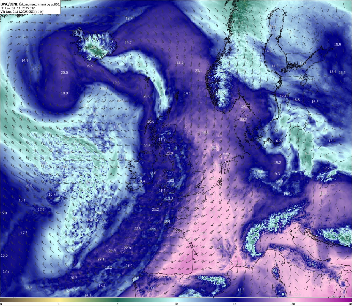The image size is (352, 306).
Task: Click the 'UWC/DINI: Úrkomumætti (mm) og uv850.' title line
Action: [x=30, y=4]
